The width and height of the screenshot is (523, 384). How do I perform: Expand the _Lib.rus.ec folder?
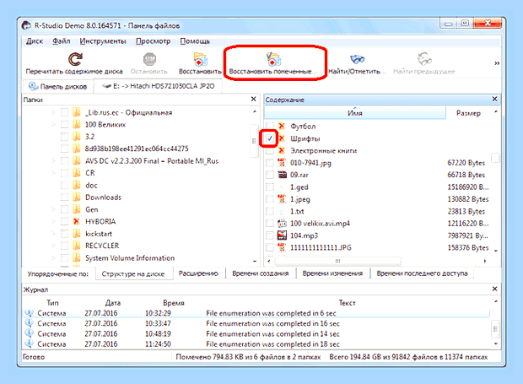(x=53, y=112)
